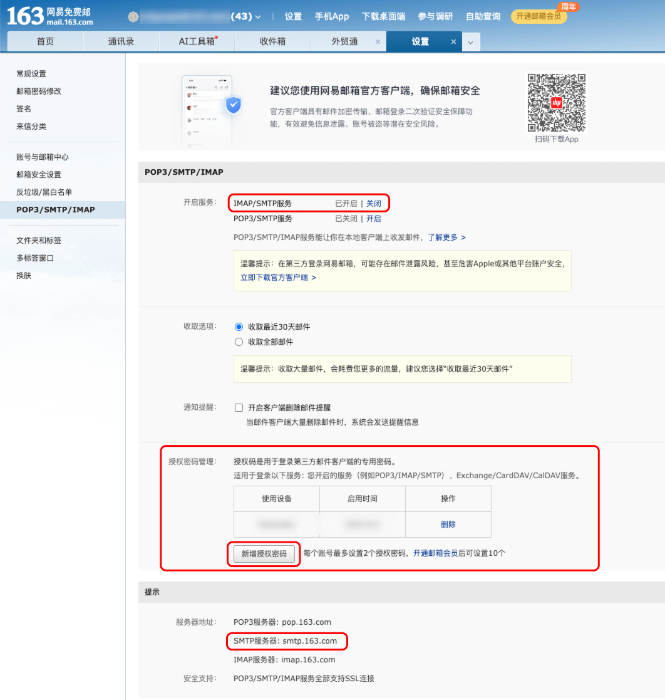Switch to the 通讯录 tab

[121, 41]
